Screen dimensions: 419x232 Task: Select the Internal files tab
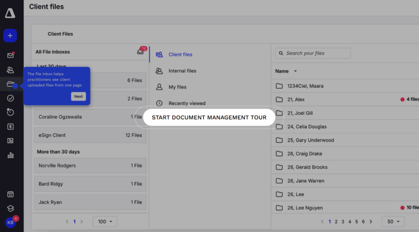coord(182,71)
